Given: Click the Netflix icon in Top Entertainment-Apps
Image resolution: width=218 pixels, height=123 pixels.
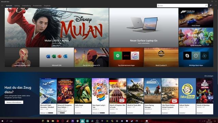Looking at the screenshot, I should (126, 56).
